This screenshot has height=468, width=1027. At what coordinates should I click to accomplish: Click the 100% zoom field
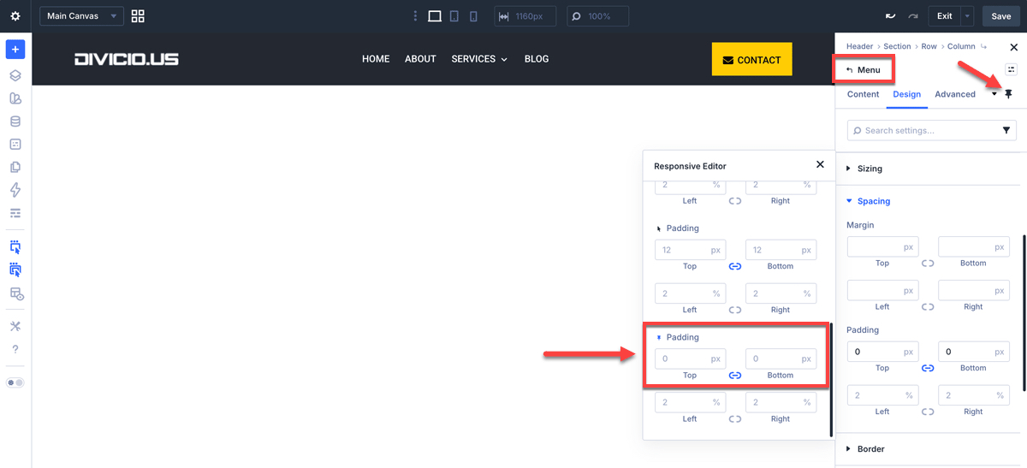(597, 16)
